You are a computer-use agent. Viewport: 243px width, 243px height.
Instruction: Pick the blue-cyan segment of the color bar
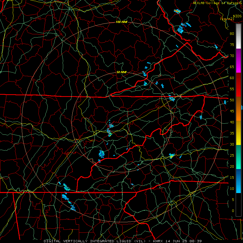click(238, 181)
